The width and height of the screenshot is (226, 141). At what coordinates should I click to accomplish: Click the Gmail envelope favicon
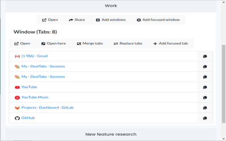pos(17,56)
